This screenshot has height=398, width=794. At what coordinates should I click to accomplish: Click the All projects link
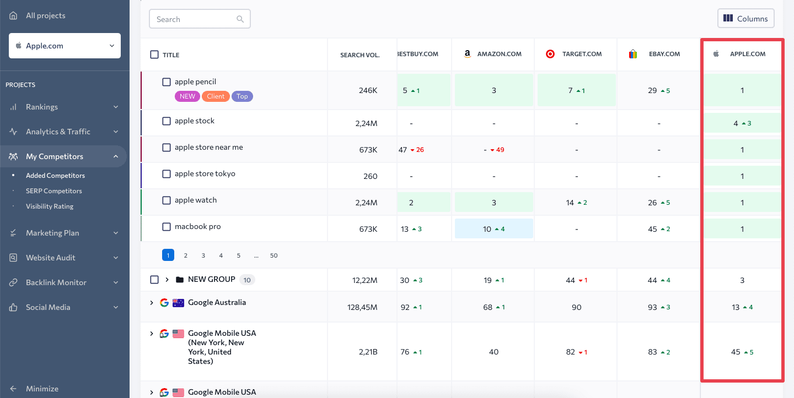(46, 15)
